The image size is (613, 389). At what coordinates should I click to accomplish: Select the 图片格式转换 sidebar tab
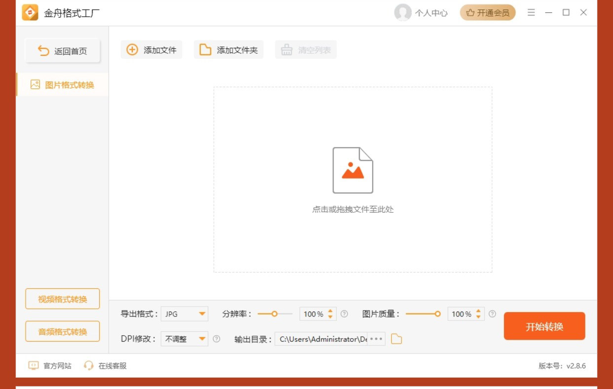click(x=62, y=84)
